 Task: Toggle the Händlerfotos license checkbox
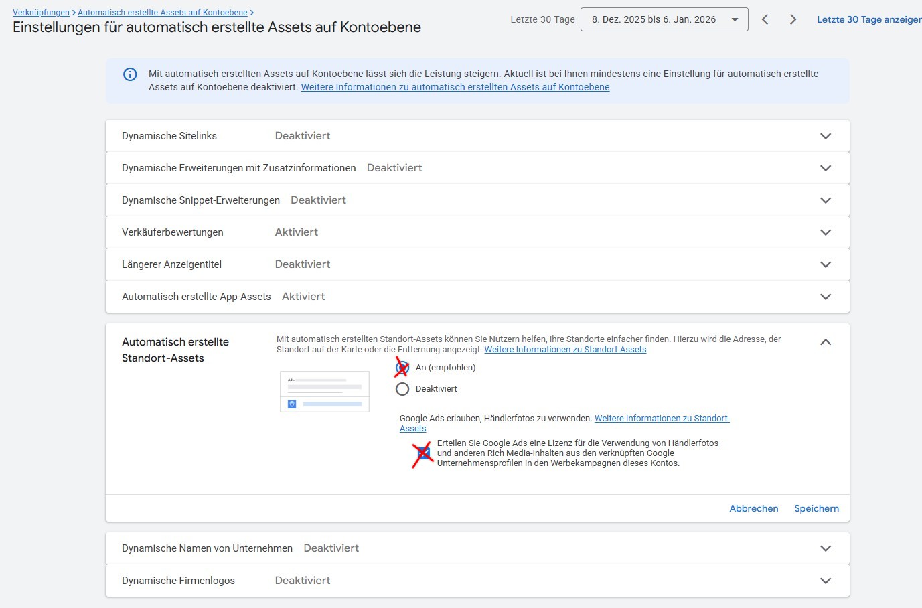pos(424,453)
